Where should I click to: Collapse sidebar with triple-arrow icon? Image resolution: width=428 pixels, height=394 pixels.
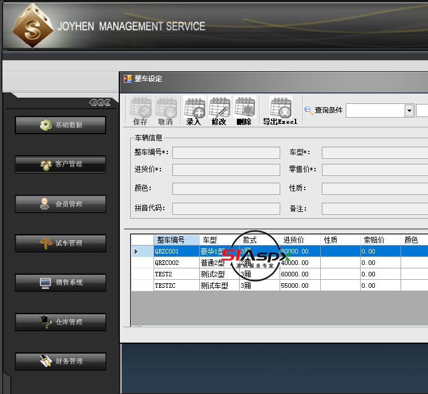(x=100, y=102)
